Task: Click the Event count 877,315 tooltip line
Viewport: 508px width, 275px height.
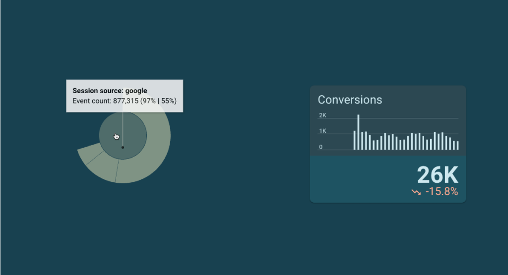Action: pyautogui.click(x=125, y=101)
